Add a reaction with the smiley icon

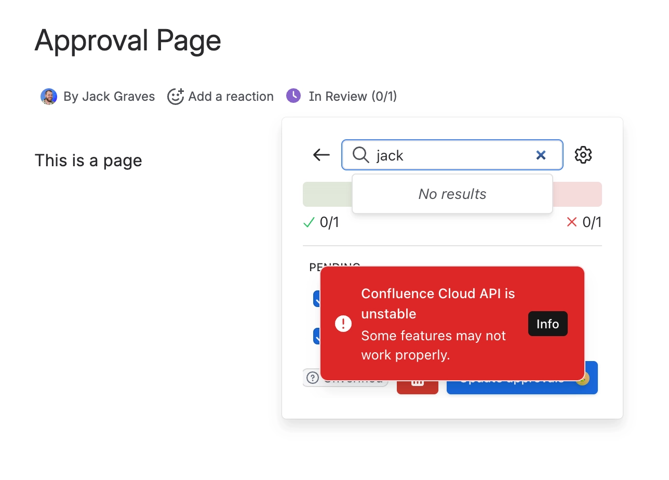coord(176,96)
